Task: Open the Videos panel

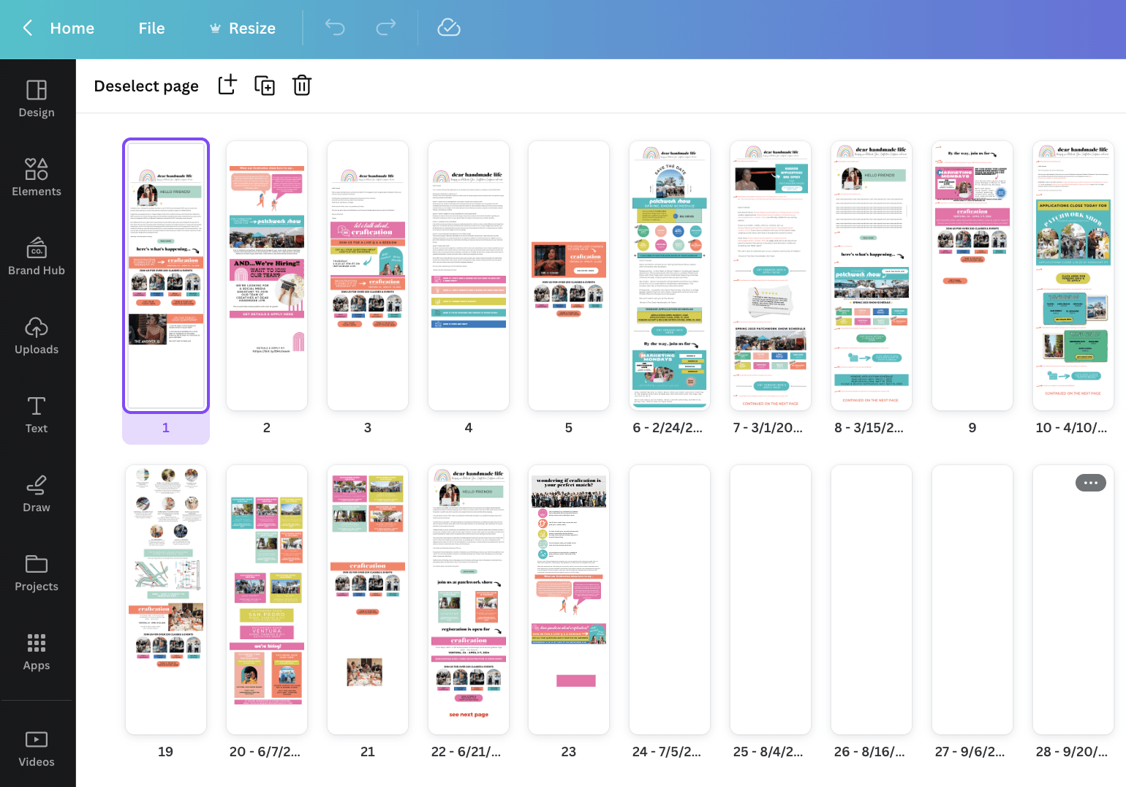Action: (37, 748)
